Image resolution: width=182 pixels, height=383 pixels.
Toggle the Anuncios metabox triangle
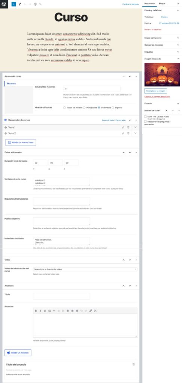[136, 286]
